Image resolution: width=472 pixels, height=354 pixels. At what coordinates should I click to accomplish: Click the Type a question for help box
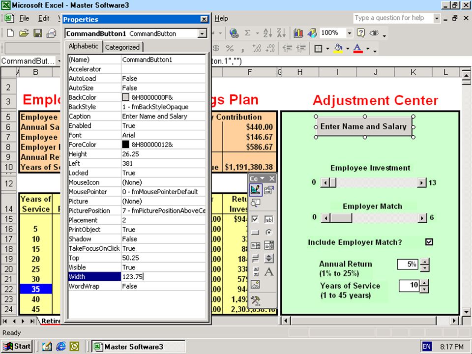(393, 18)
